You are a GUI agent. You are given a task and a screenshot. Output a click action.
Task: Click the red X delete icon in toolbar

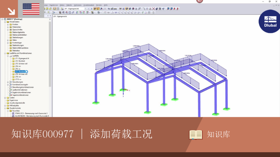[153, 9]
